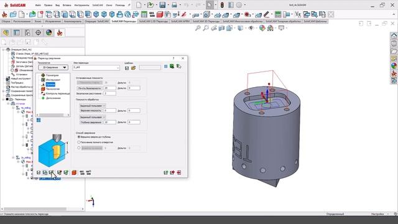Click the red cube simulate icon at dialog bottom

point(74,173)
